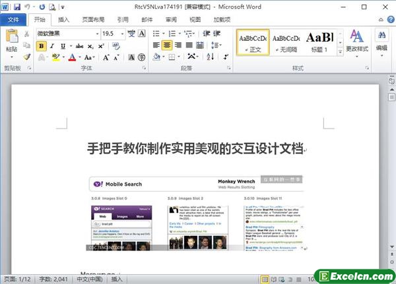Viewport: 396px width, 284px height.
Task: Apply strikethrough formatting with abc icon
Action: point(80,46)
